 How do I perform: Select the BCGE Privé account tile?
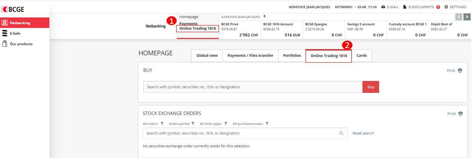click(x=240, y=29)
